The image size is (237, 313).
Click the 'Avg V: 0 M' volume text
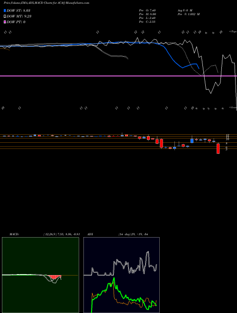pyautogui.click(x=184, y=10)
